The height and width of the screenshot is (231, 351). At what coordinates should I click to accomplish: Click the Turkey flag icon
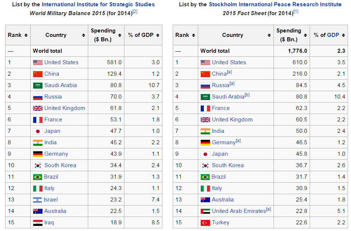205,223
